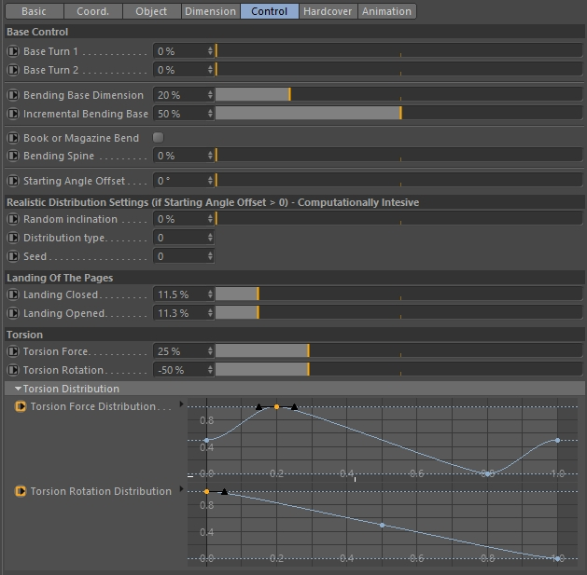587x575 pixels.
Task: Open the Animation tab
Action: point(386,11)
